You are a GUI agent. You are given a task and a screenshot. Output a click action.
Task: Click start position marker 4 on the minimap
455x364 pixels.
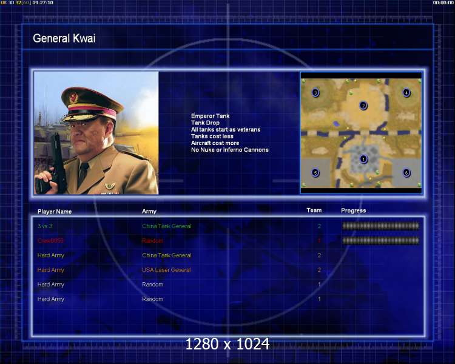pos(406,93)
